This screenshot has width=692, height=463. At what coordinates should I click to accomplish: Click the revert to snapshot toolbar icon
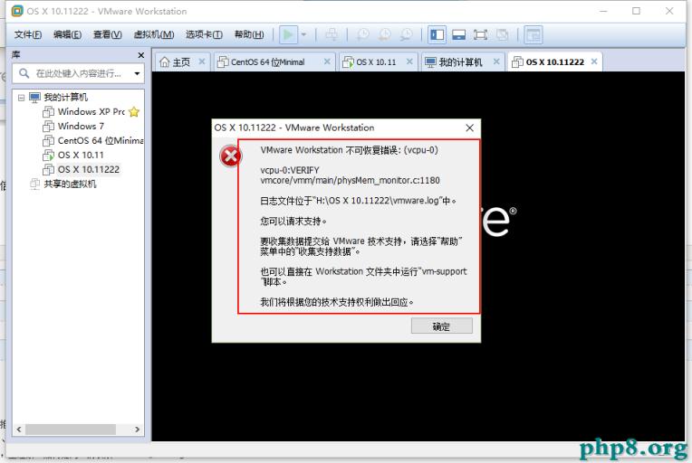point(384,34)
